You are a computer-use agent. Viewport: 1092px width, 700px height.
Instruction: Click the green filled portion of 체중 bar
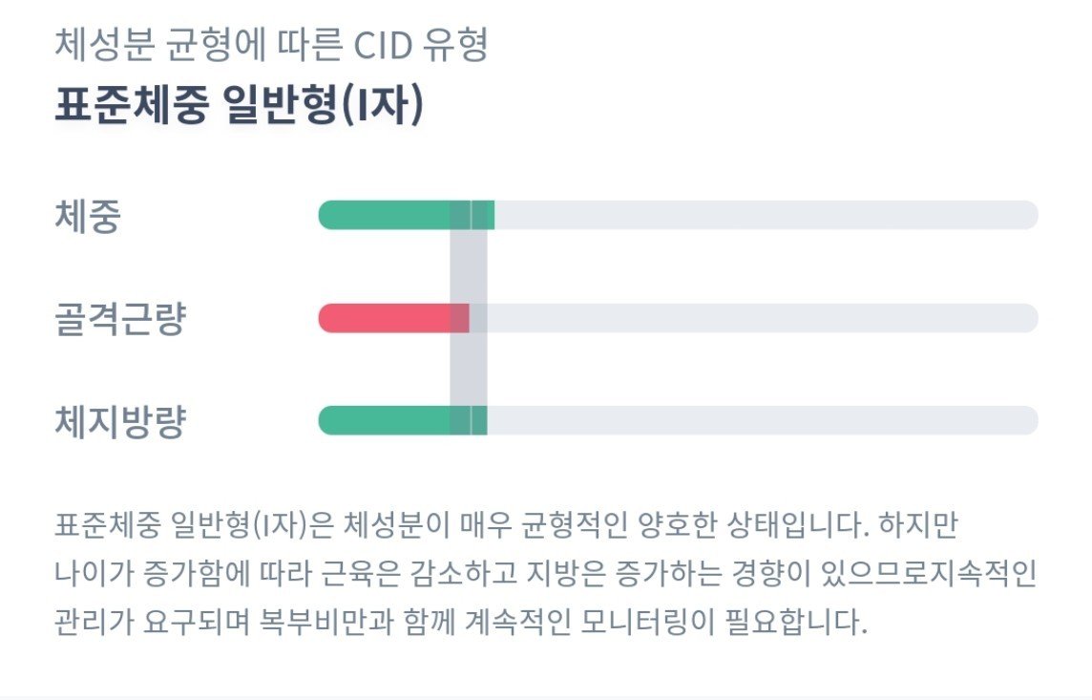click(406, 215)
